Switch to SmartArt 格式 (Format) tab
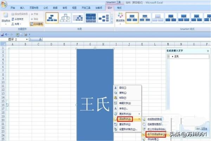 [x=119, y=8]
